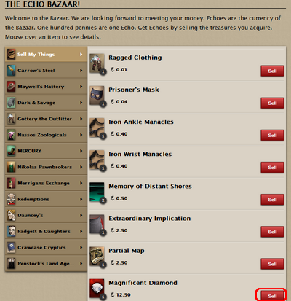The height and width of the screenshot is (301, 291).
Task: Click the Extraordinary Implication item icon
Action: click(x=97, y=224)
